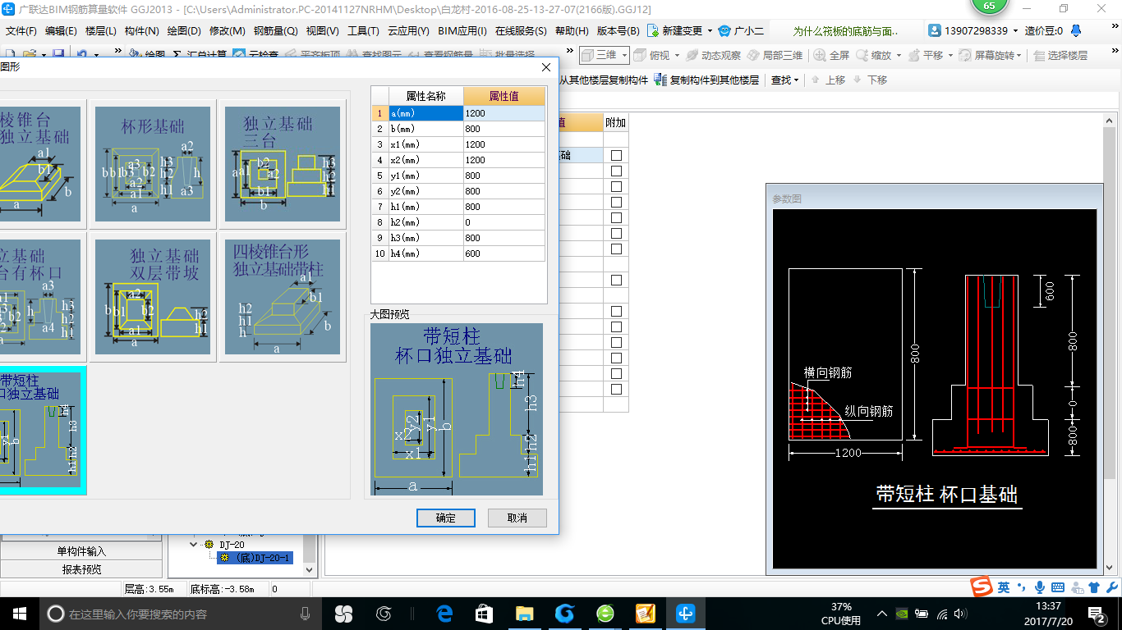This screenshot has height=630, width=1122.
Task: Open the 平移 dropdown arrow
Action: coord(950,55)
